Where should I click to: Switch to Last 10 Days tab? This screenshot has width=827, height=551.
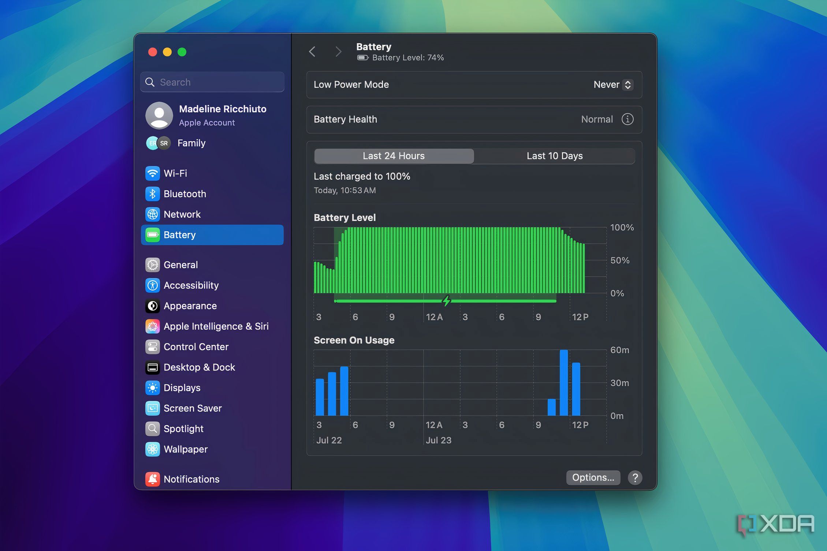[554, 156]
